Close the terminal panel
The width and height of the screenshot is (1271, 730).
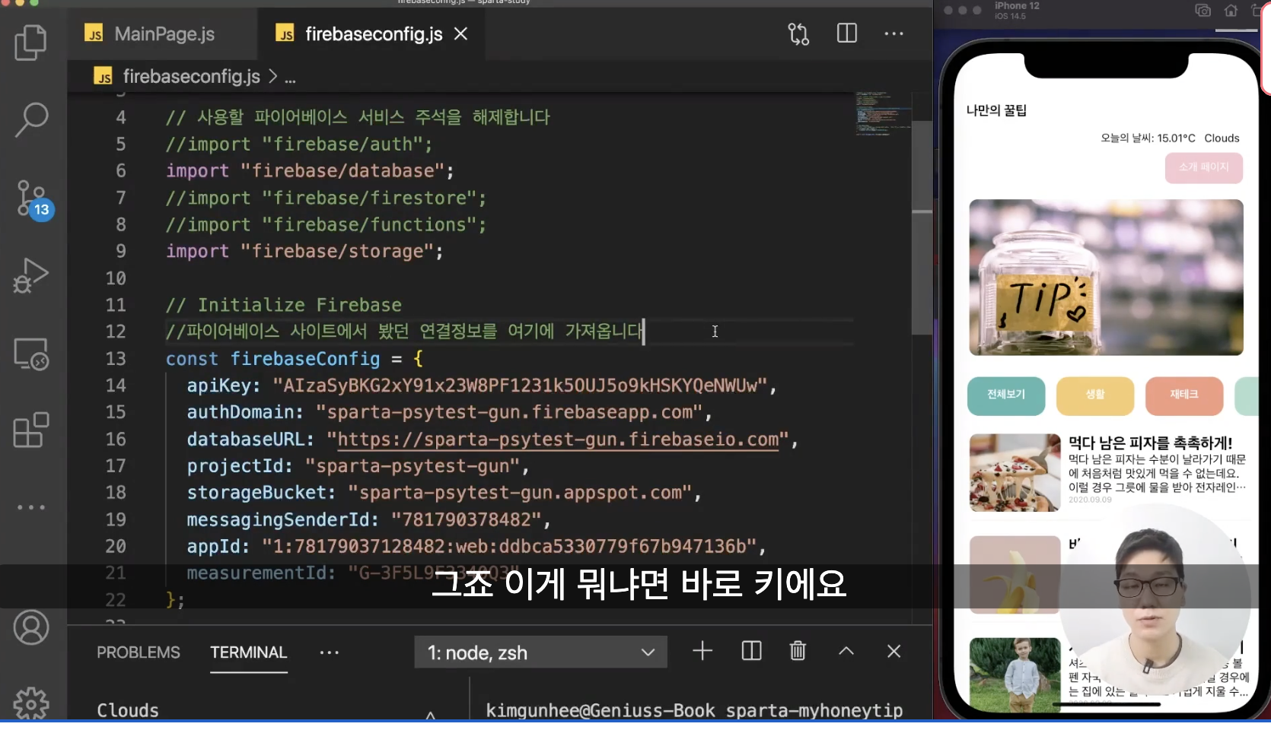[x=894, y=652]
